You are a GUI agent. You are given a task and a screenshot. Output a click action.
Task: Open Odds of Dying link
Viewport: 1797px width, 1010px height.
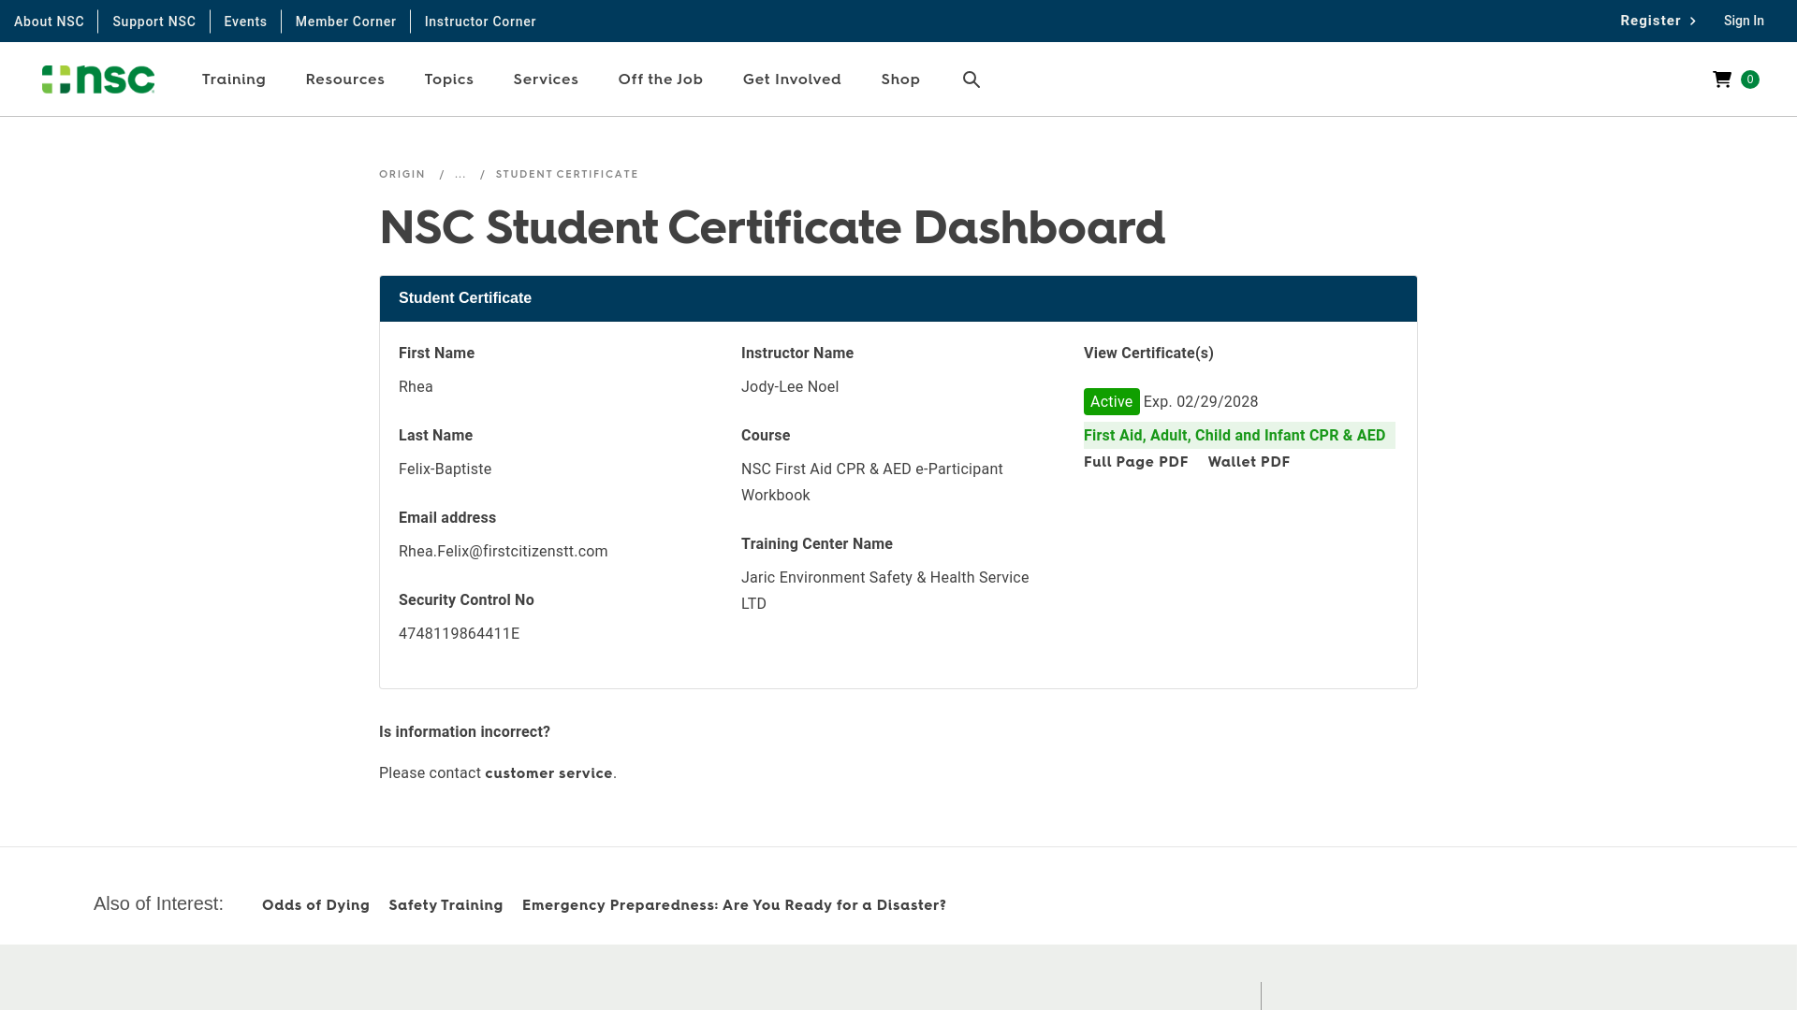click(315, 905)
